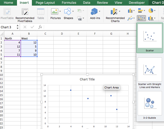Expand SmartArt dropdown arrow

pos(83,11)
